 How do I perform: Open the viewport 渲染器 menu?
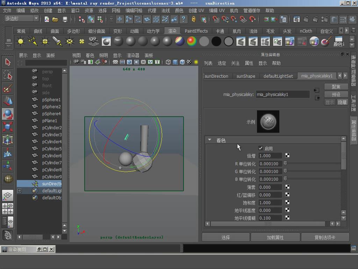coord(133,55)
